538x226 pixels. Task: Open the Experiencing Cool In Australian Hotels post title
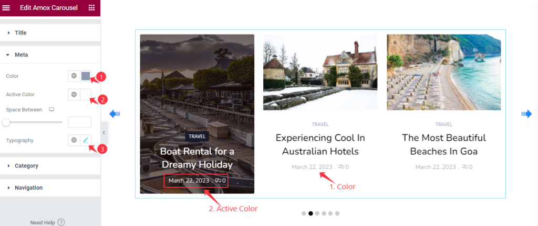tap(320, 144)
